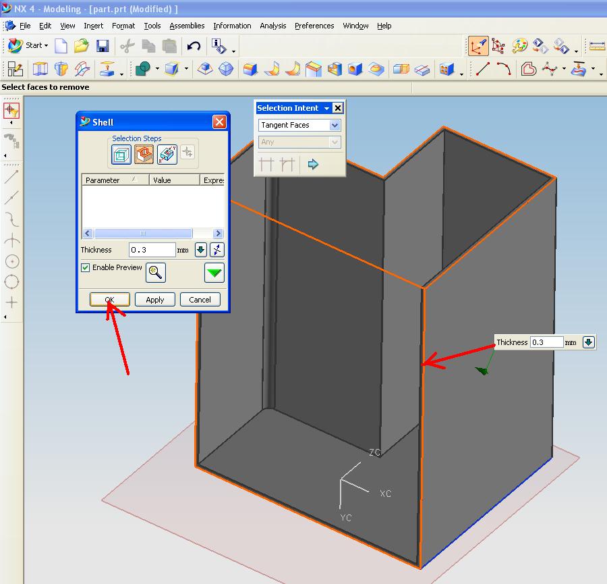This screenshot has height=584, width=607.
Task: Toggle the Enable Preview checkbox
Action: (85, 267)
